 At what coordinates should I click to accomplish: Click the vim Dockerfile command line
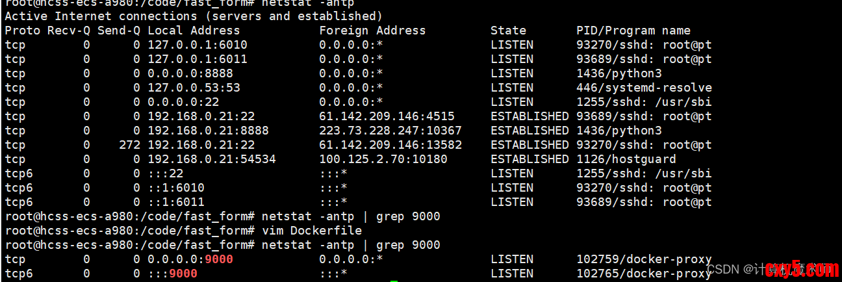pos(312,231)
